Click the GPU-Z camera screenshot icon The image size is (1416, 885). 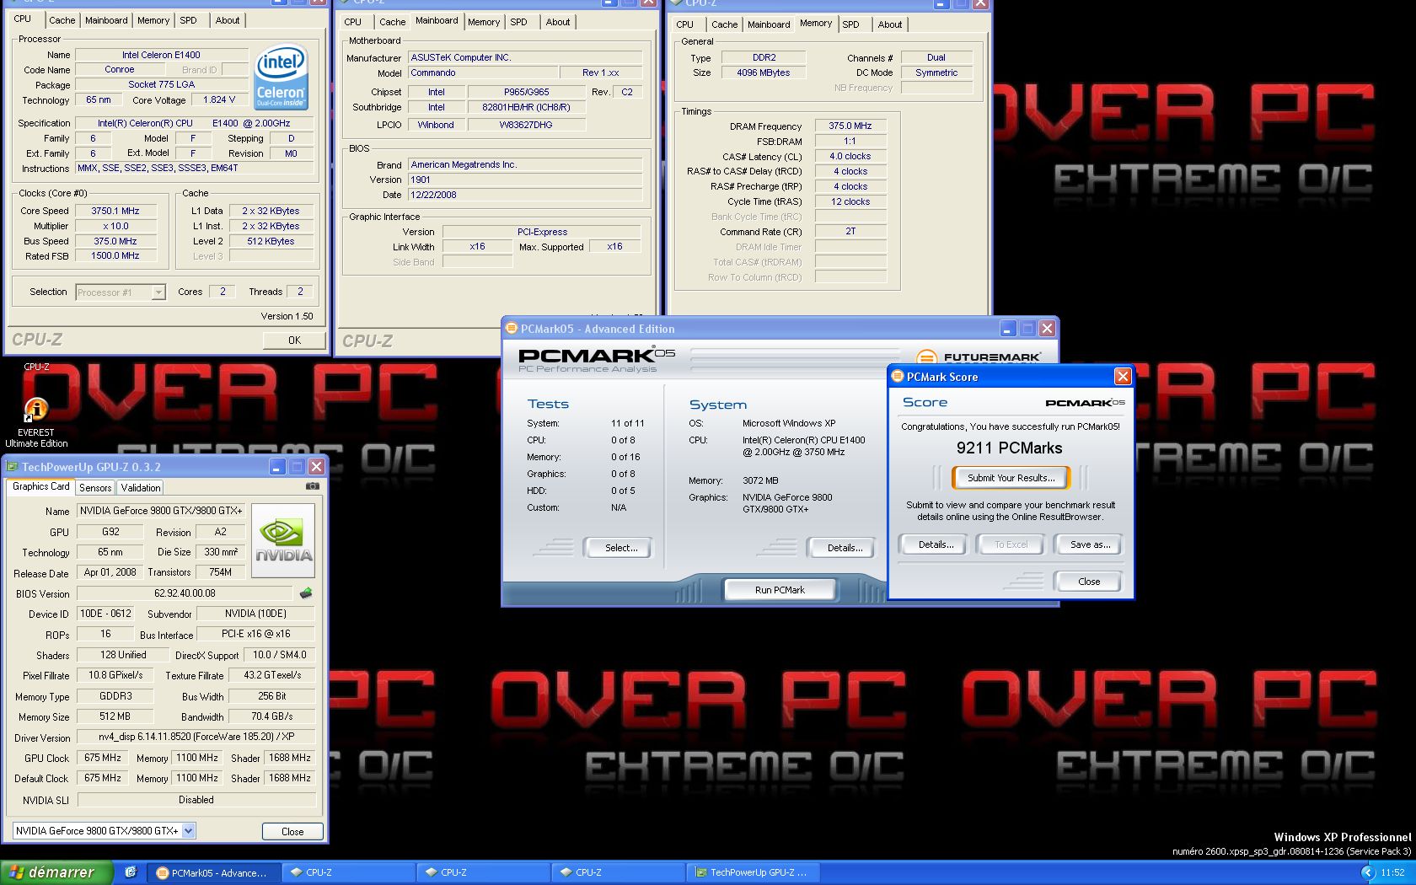click(x=312, y=486)
